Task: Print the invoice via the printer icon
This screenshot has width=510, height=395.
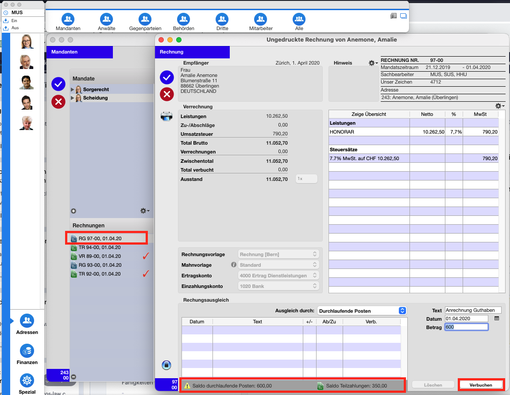Action: 166,116
